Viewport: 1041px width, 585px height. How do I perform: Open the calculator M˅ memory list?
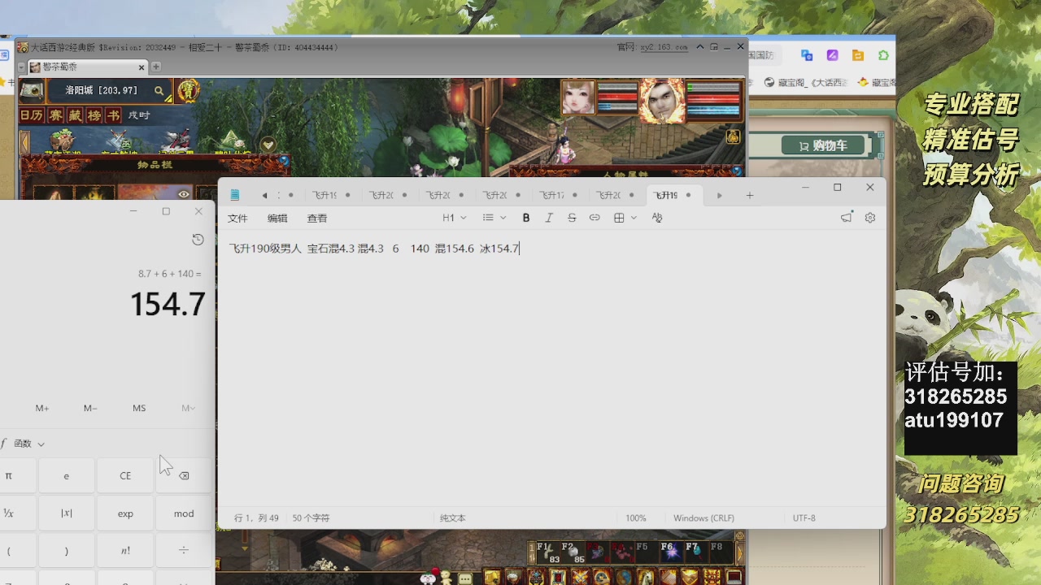coord(188,408)
